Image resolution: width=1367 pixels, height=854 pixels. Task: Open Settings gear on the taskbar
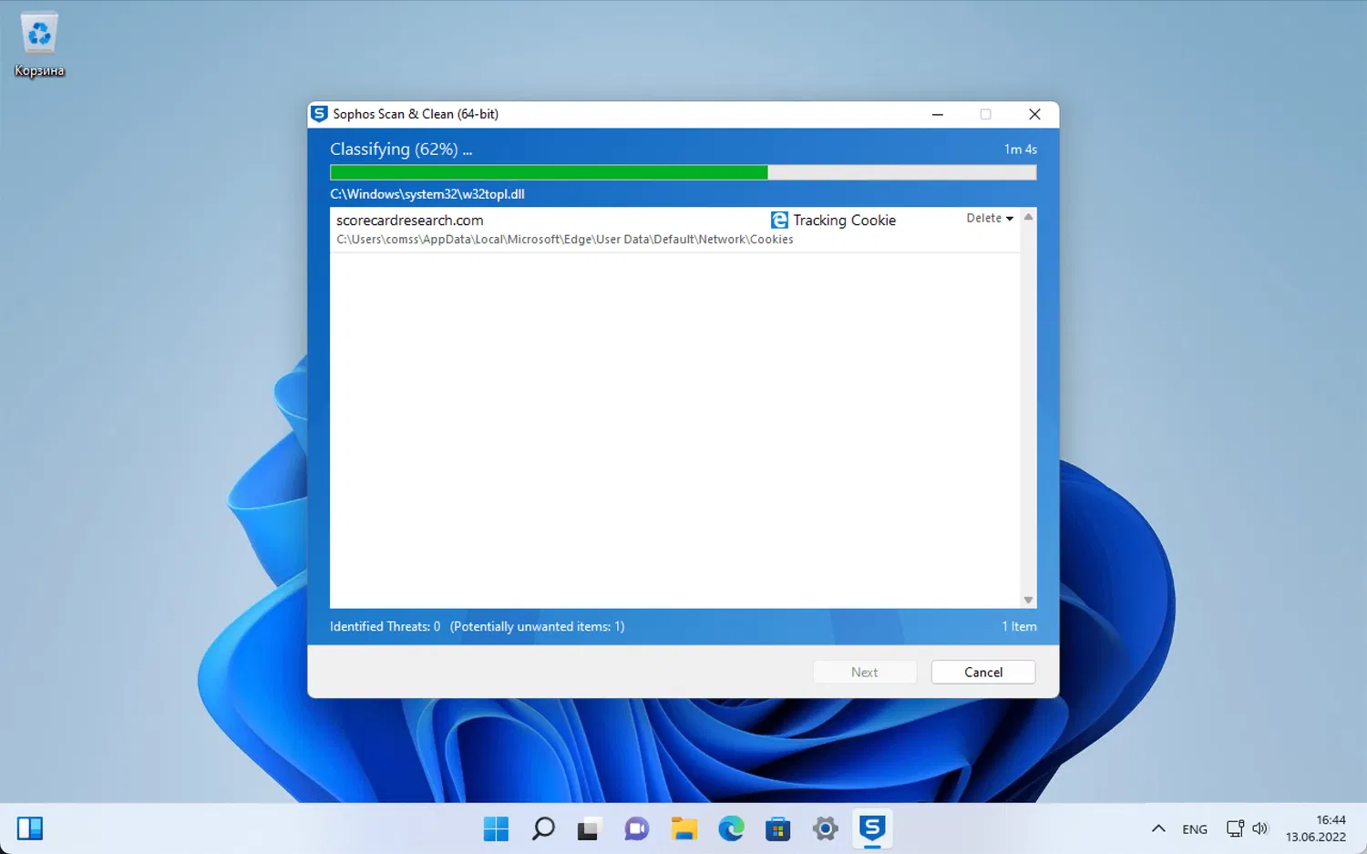tap(826, 828)
